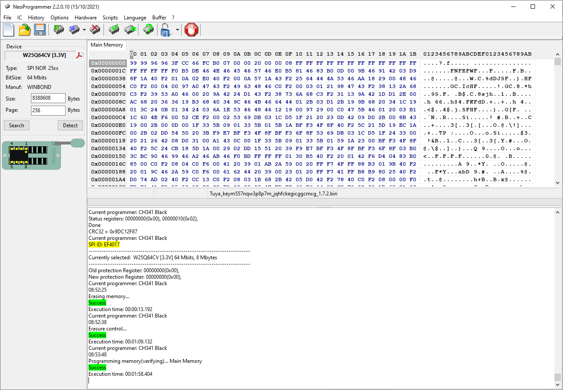Click the hex column header offset 00
This screenshot has width=563, height=390.
click(x=133, y=54)
